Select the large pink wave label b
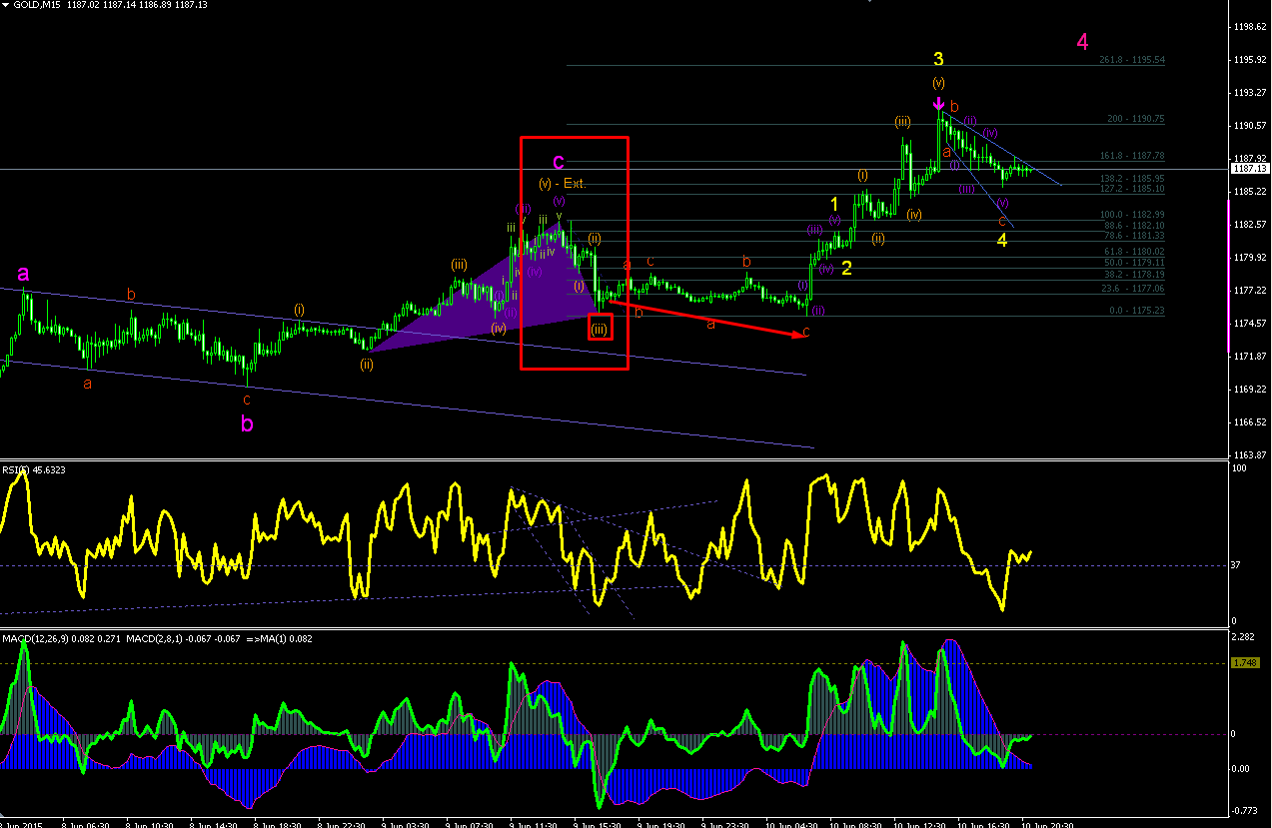1272x828 pixels. 247,423
